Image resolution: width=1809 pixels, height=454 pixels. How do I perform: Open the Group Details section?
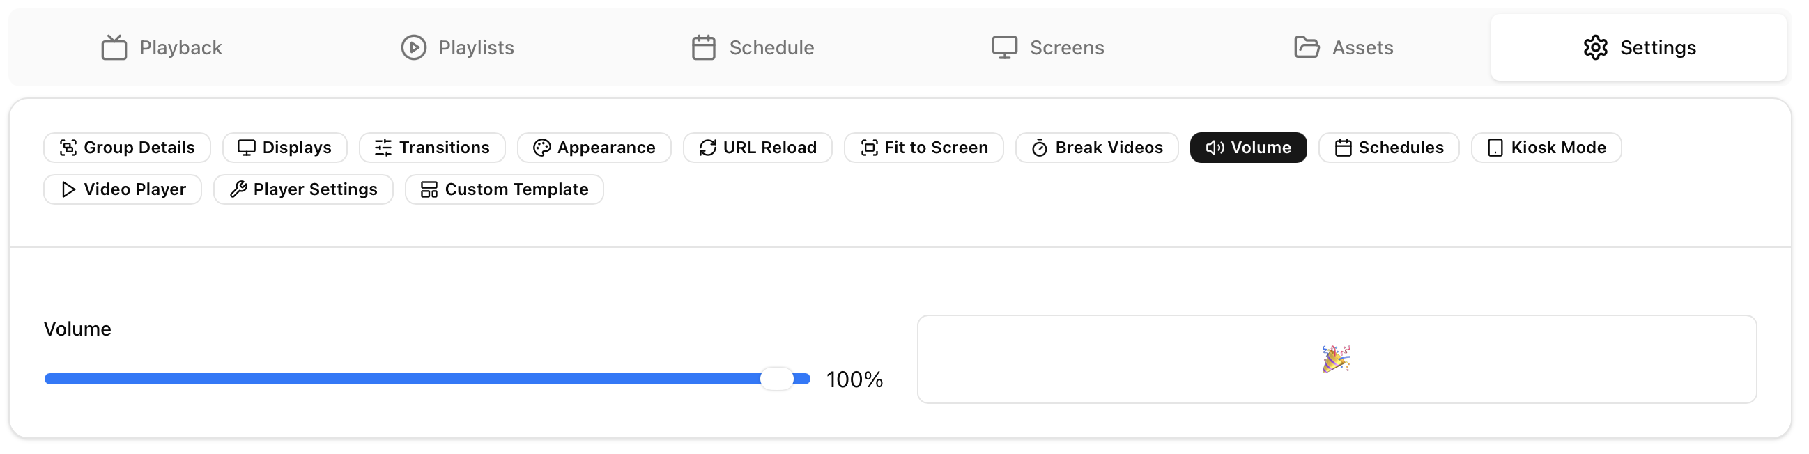[127, 148]
